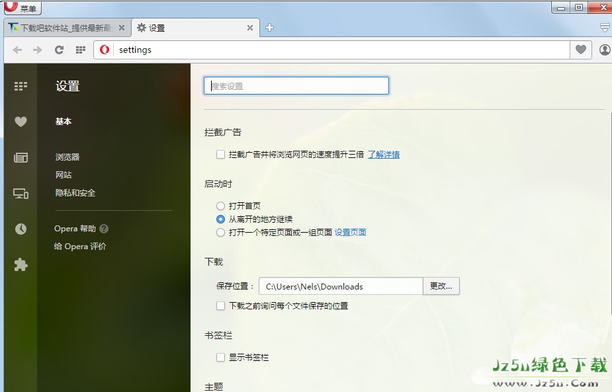Select 基本 settings section
Screen dimensions: 612x392
pos(64,122)
